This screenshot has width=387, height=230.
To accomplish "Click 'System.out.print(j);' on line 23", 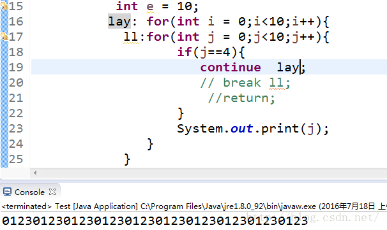I will (253, 129).
